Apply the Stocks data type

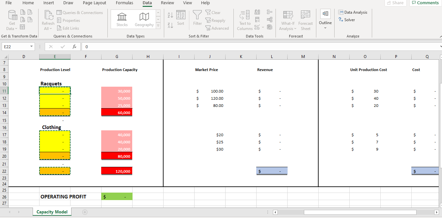coord(122,20)
